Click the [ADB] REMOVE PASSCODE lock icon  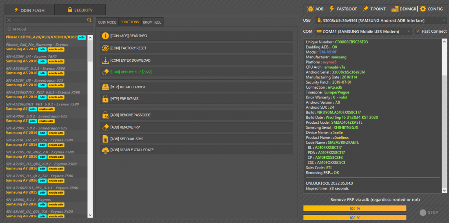coord(105,115)
